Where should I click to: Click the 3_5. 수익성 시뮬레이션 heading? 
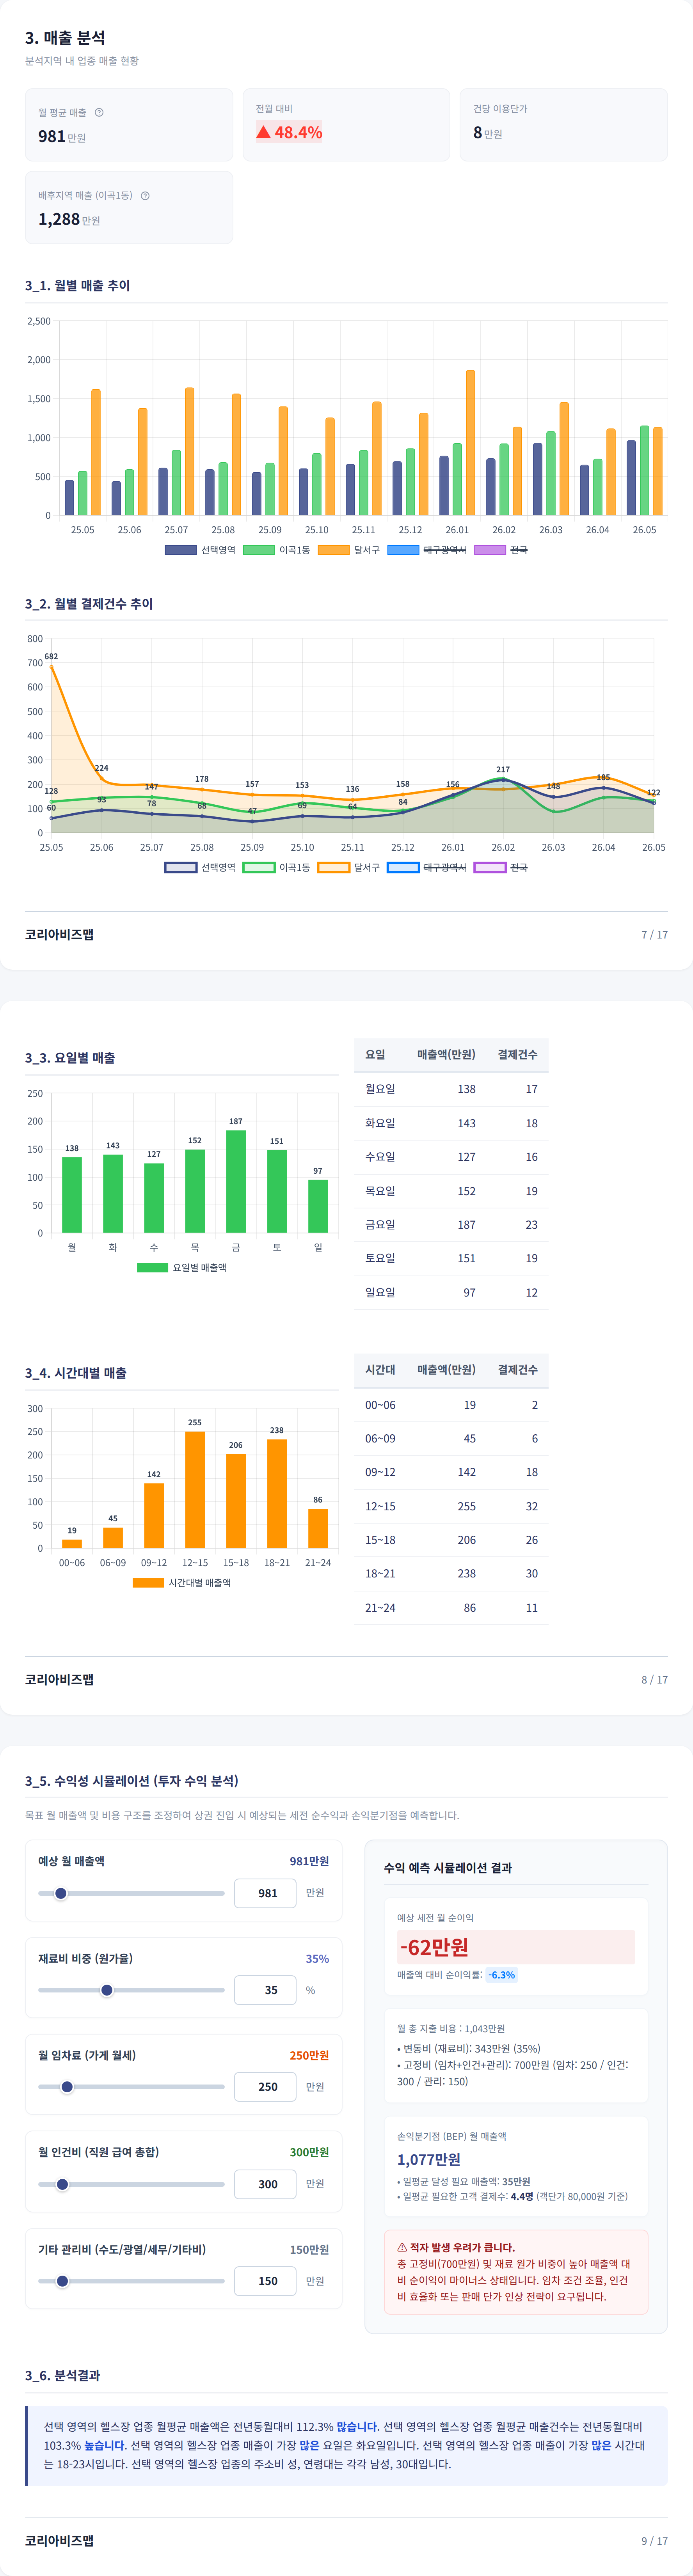click(x=132, y=1780)
